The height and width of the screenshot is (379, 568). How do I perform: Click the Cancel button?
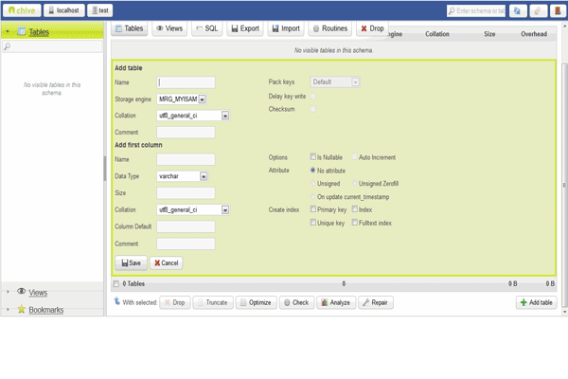pos(166,263)
